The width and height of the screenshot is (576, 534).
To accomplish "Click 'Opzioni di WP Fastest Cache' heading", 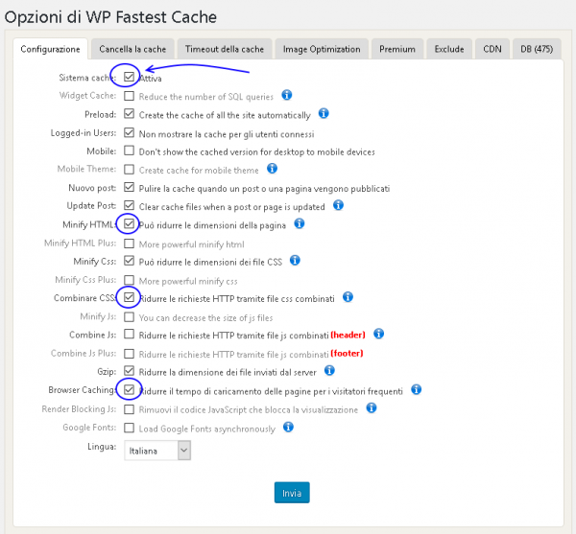I will coord(110,17).
